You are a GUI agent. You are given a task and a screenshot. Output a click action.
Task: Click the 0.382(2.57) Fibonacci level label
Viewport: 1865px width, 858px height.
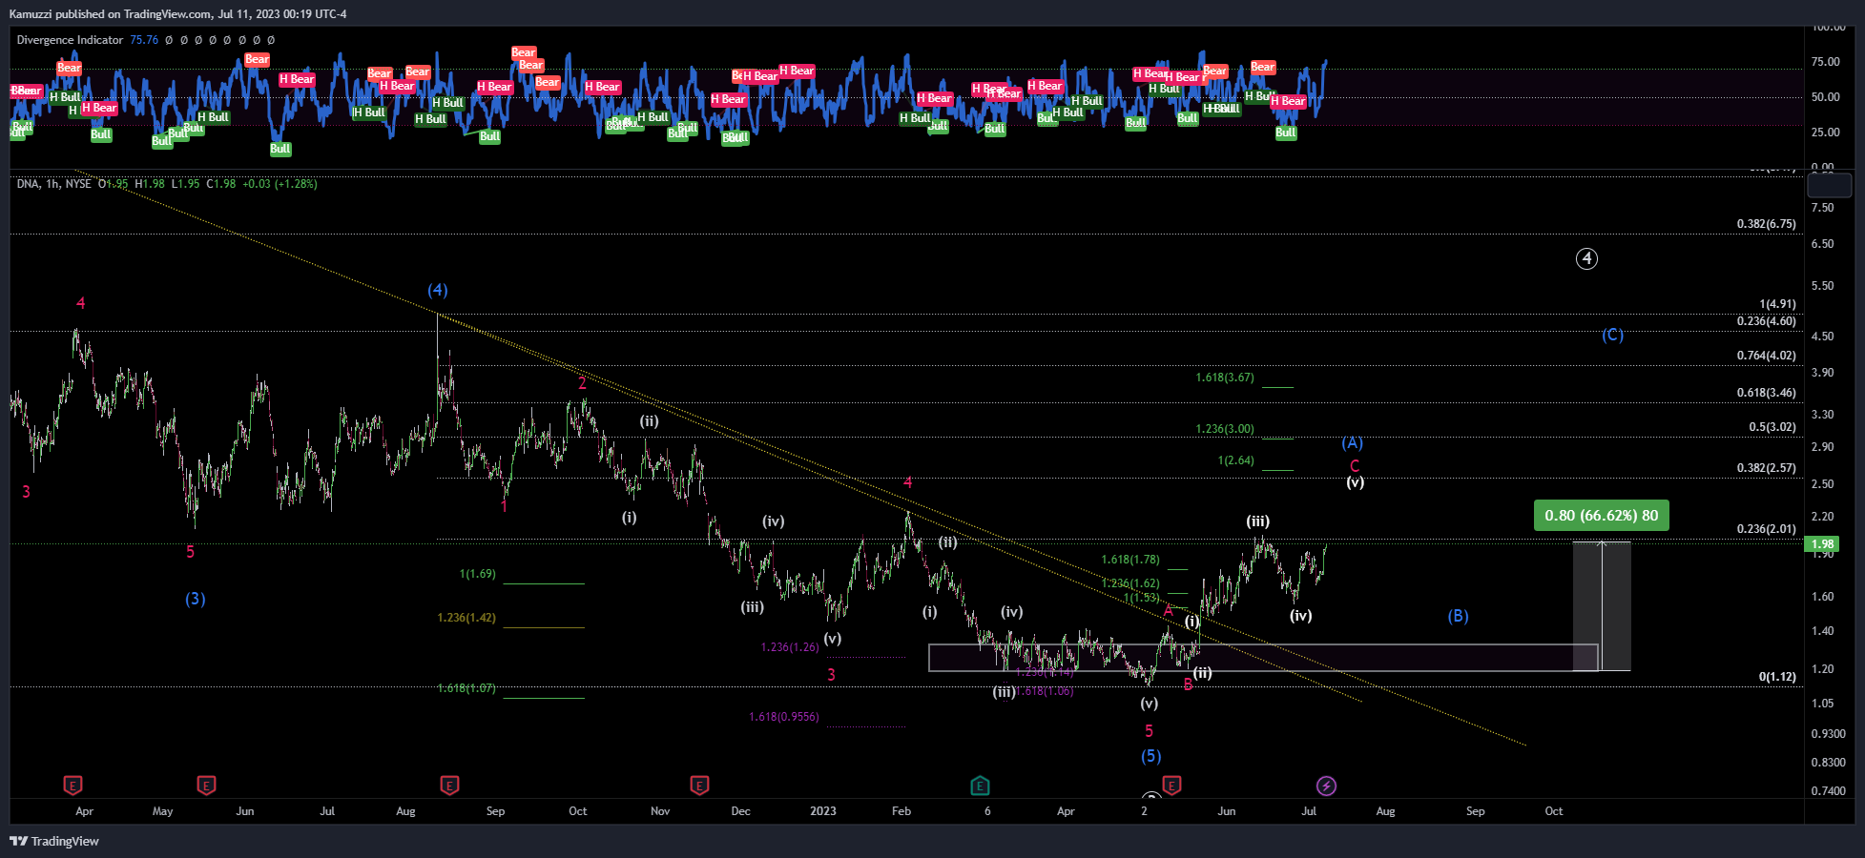pyautogui.click(x=1766, y=468)
